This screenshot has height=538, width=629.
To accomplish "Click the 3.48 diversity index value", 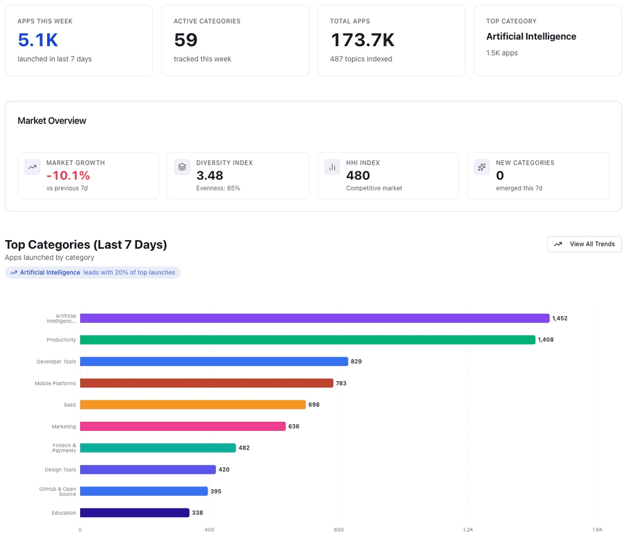I will pos(210,175).
